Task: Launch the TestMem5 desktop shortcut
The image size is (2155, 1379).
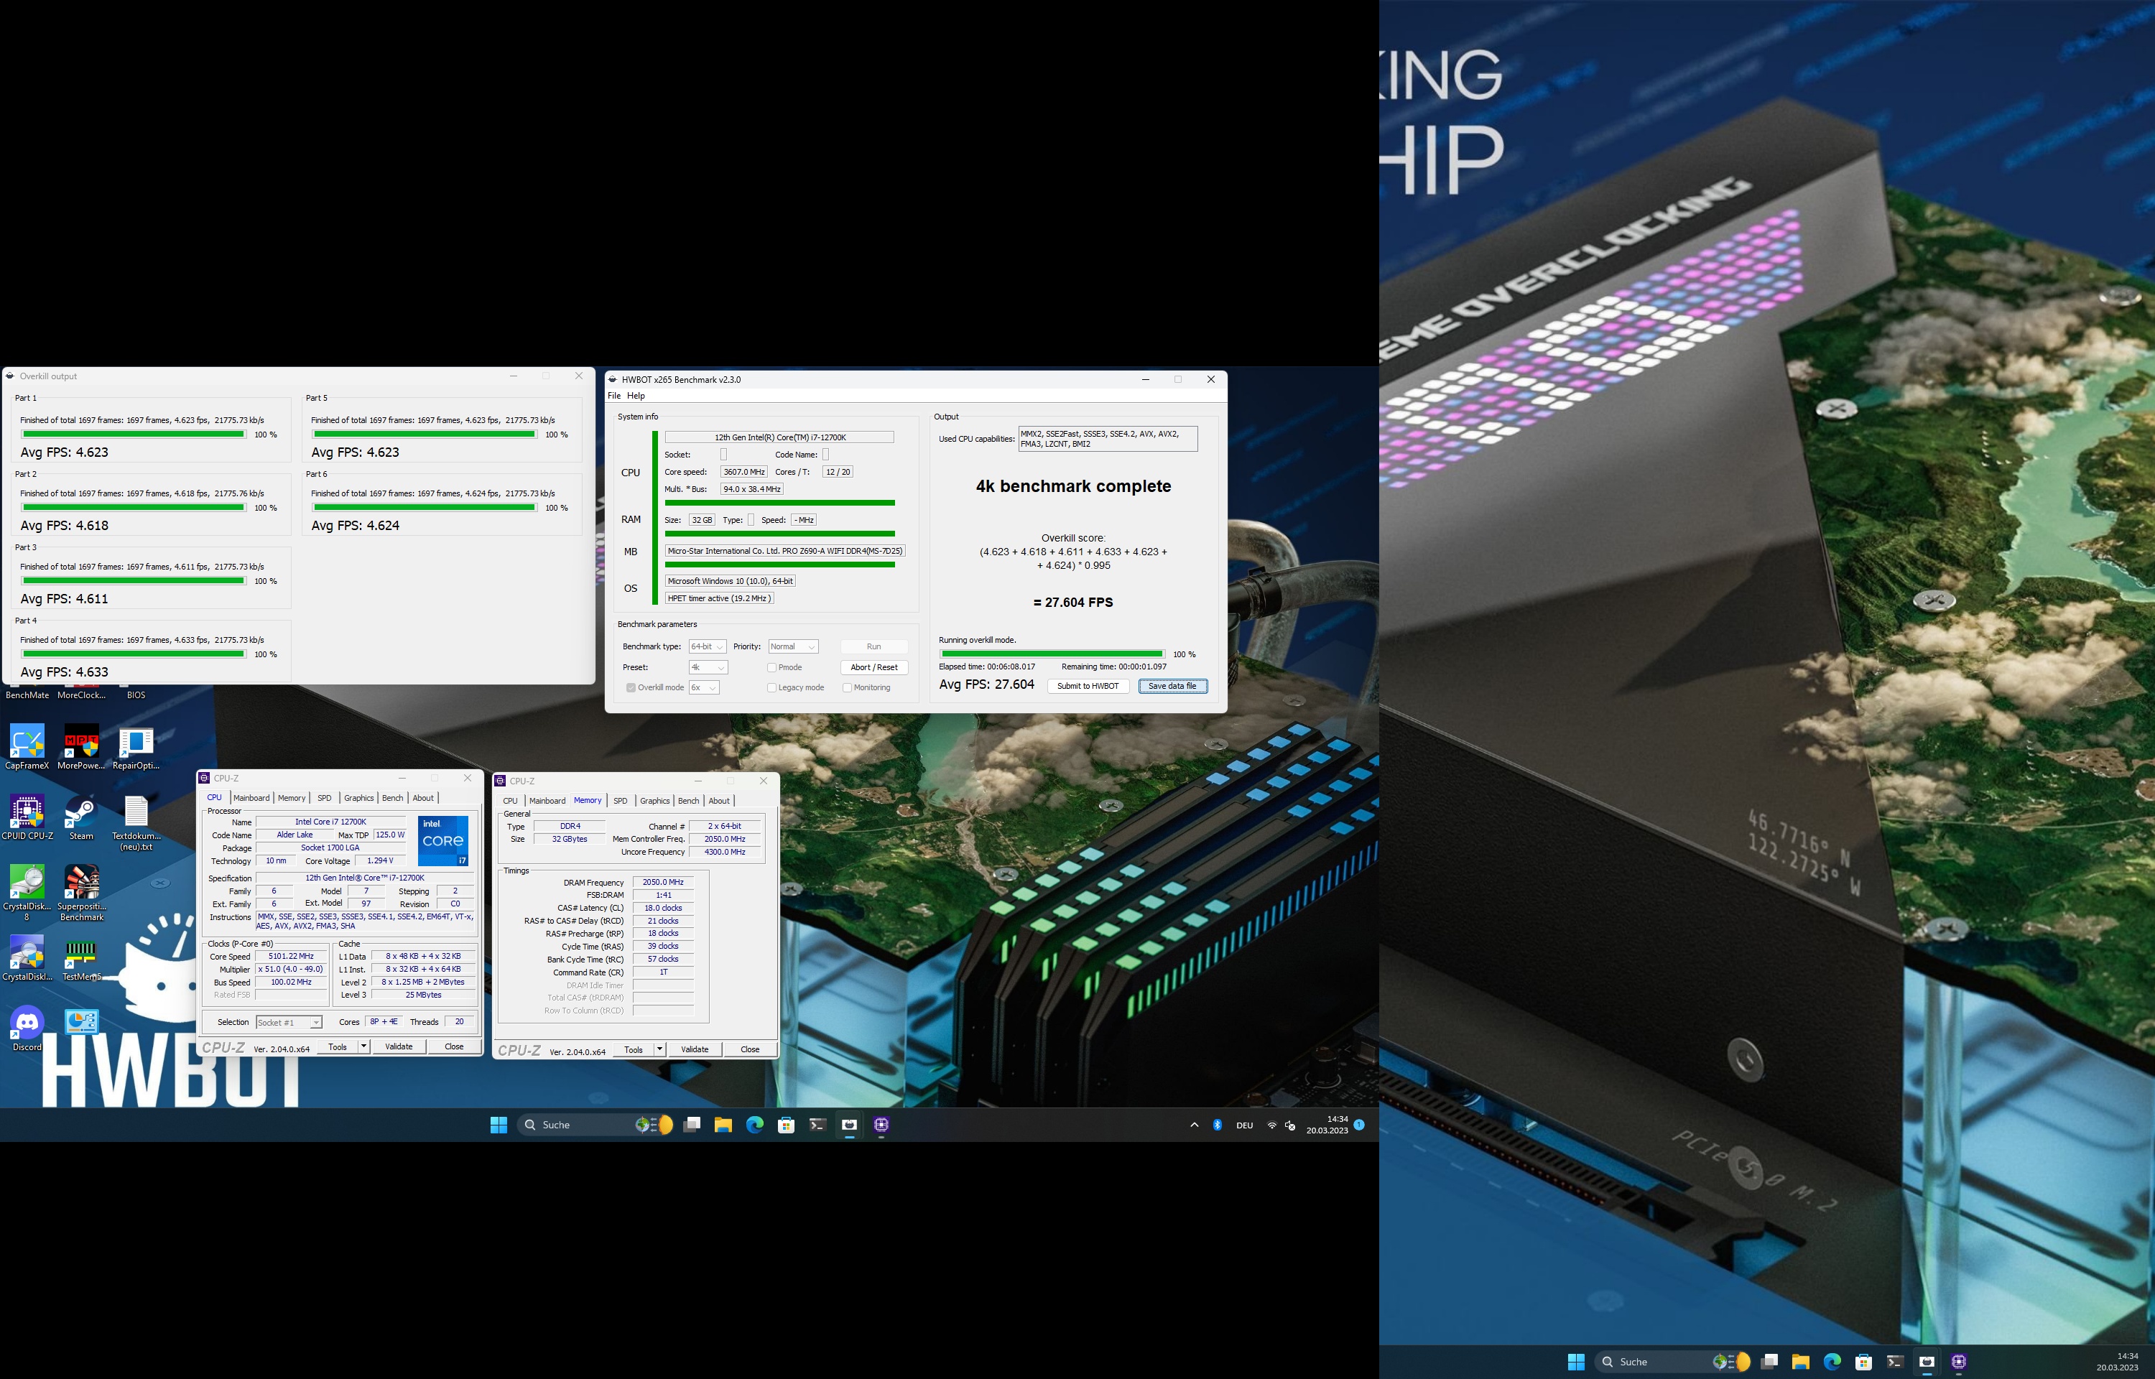Action: 81,957
